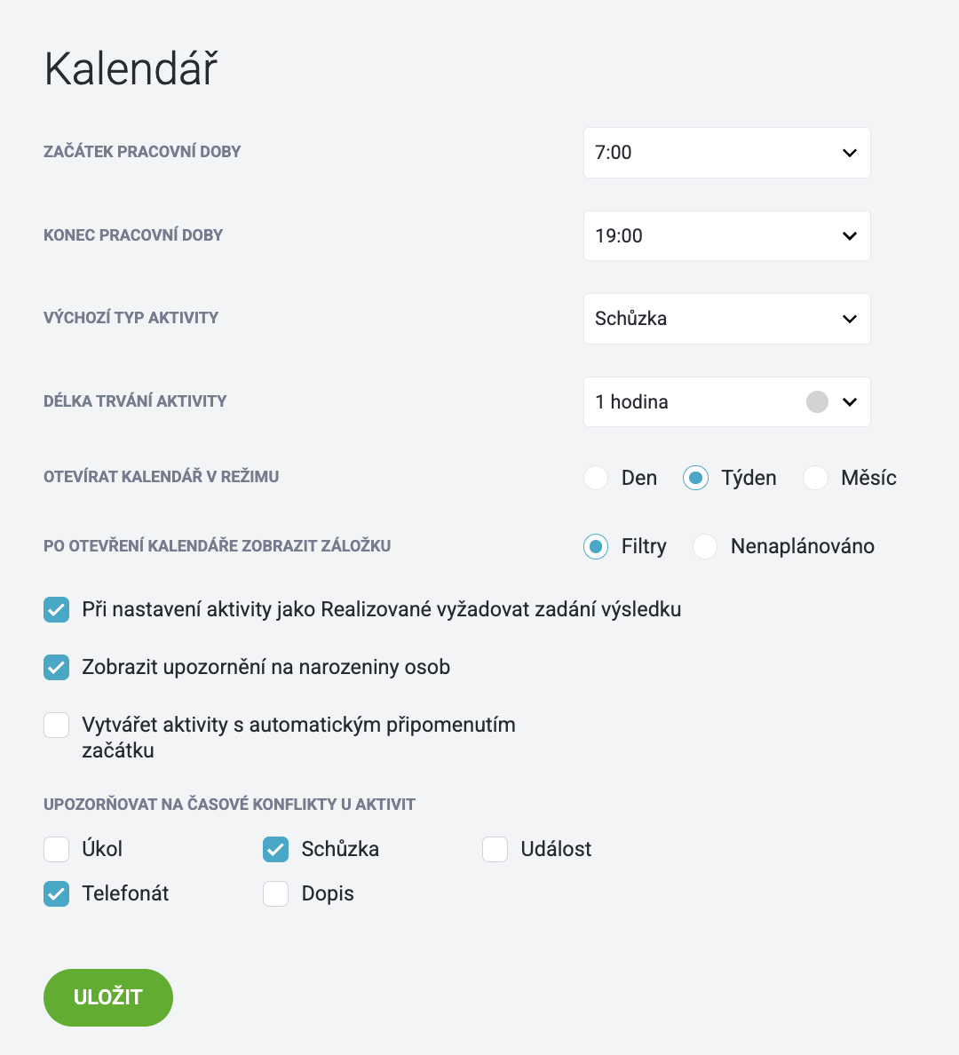Open the 19:00 end time dropdown

(x=727, y=235)
